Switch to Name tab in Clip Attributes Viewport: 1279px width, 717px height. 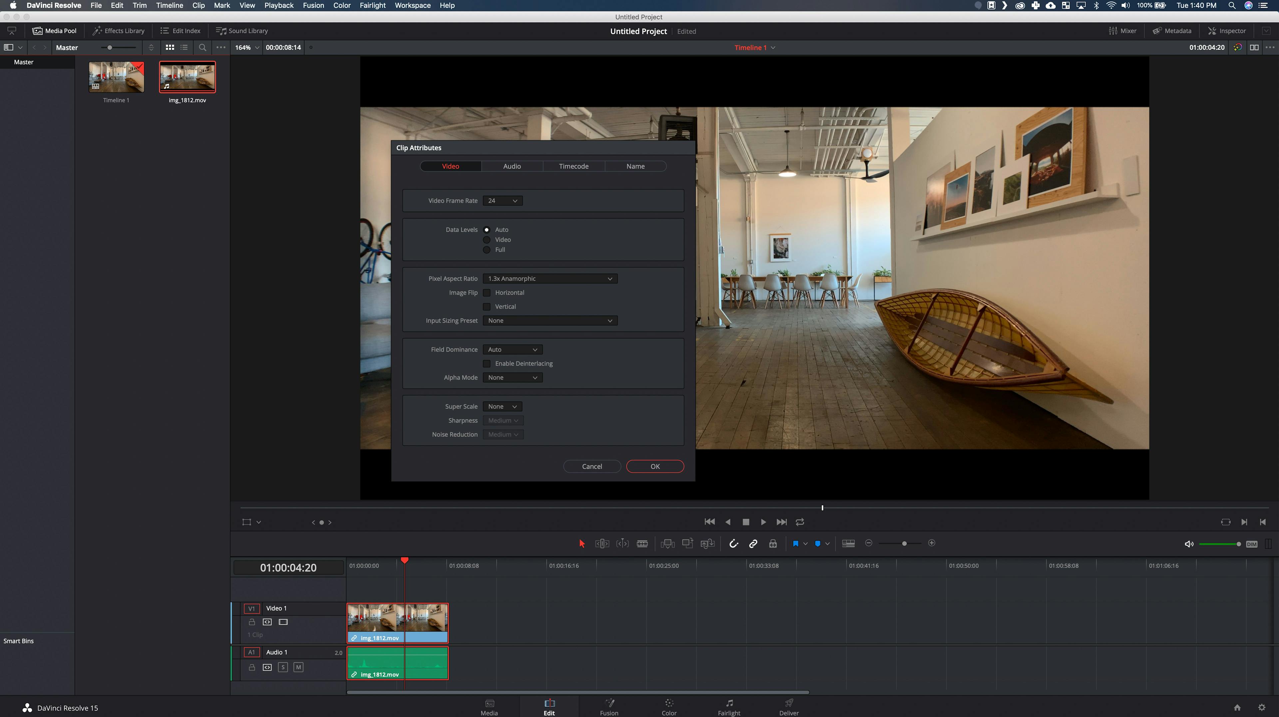636,166
